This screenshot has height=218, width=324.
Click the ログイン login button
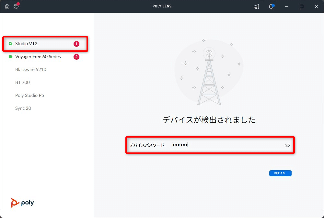[x=280, y=173]
